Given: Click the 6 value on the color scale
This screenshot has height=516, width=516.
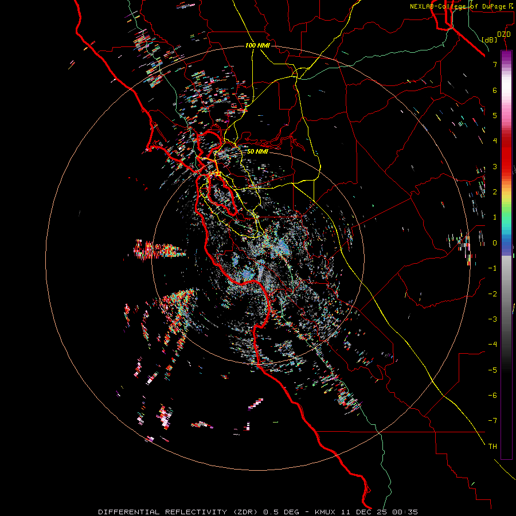Looking at the screenshot, I should point(495,90).
